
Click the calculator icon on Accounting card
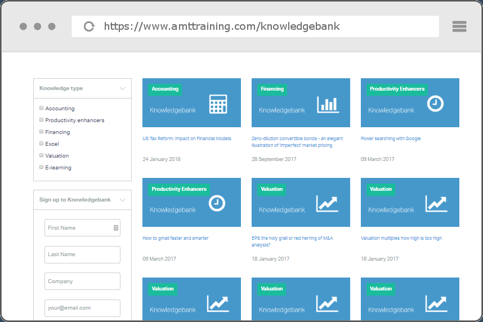218,104
